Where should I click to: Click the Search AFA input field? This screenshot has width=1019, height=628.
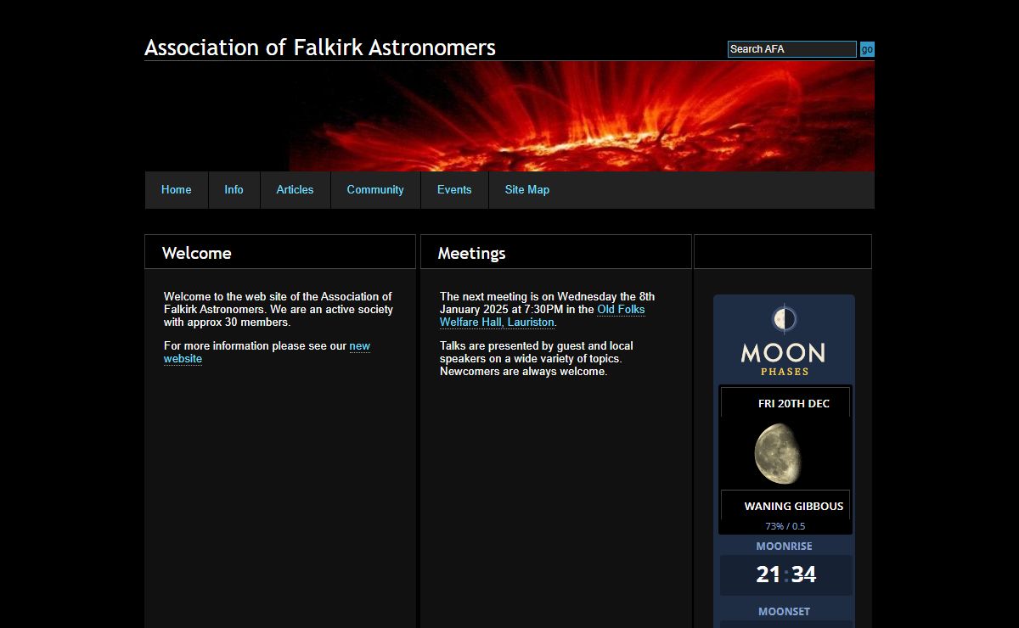(792, 49)
